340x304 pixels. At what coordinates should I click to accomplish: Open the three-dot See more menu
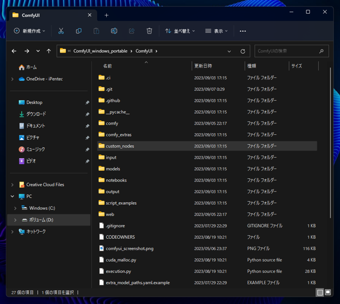point(243,31)
